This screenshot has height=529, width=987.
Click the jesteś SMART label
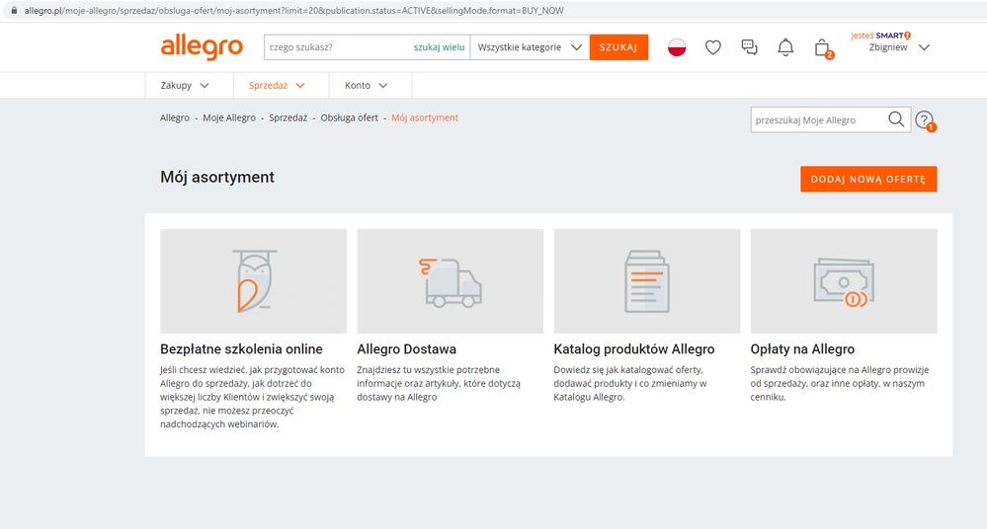coord(880,36)
